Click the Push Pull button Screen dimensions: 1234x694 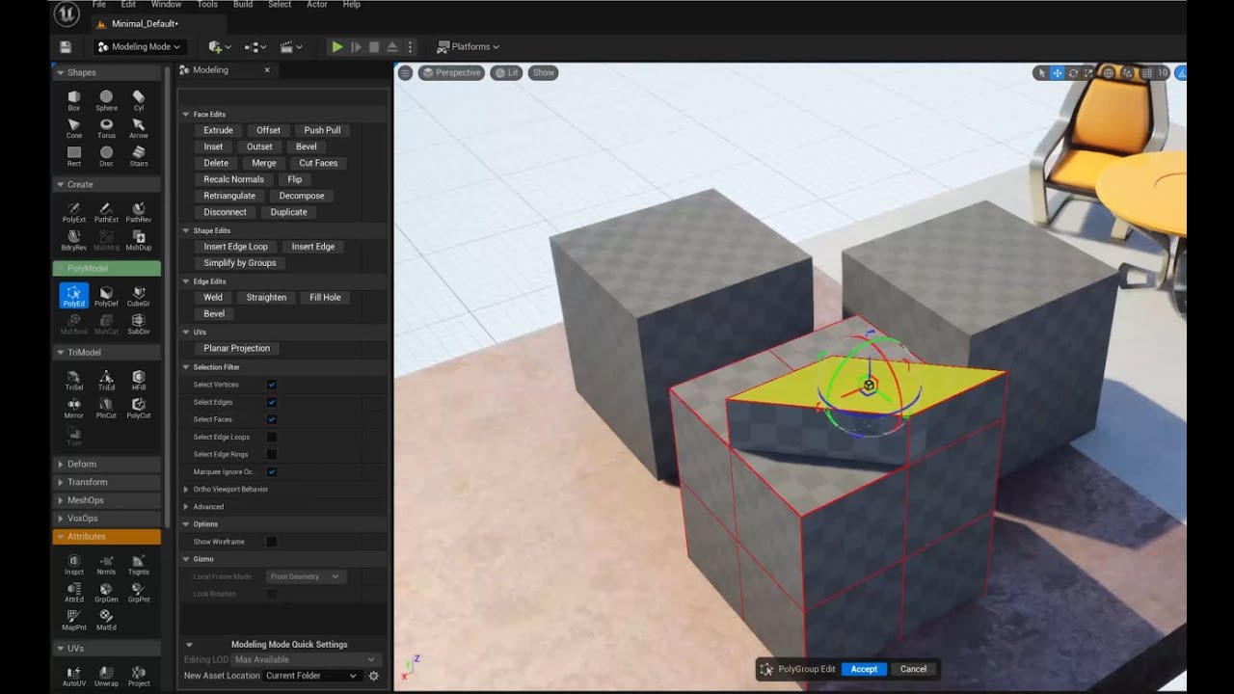[x=322, y=130]
